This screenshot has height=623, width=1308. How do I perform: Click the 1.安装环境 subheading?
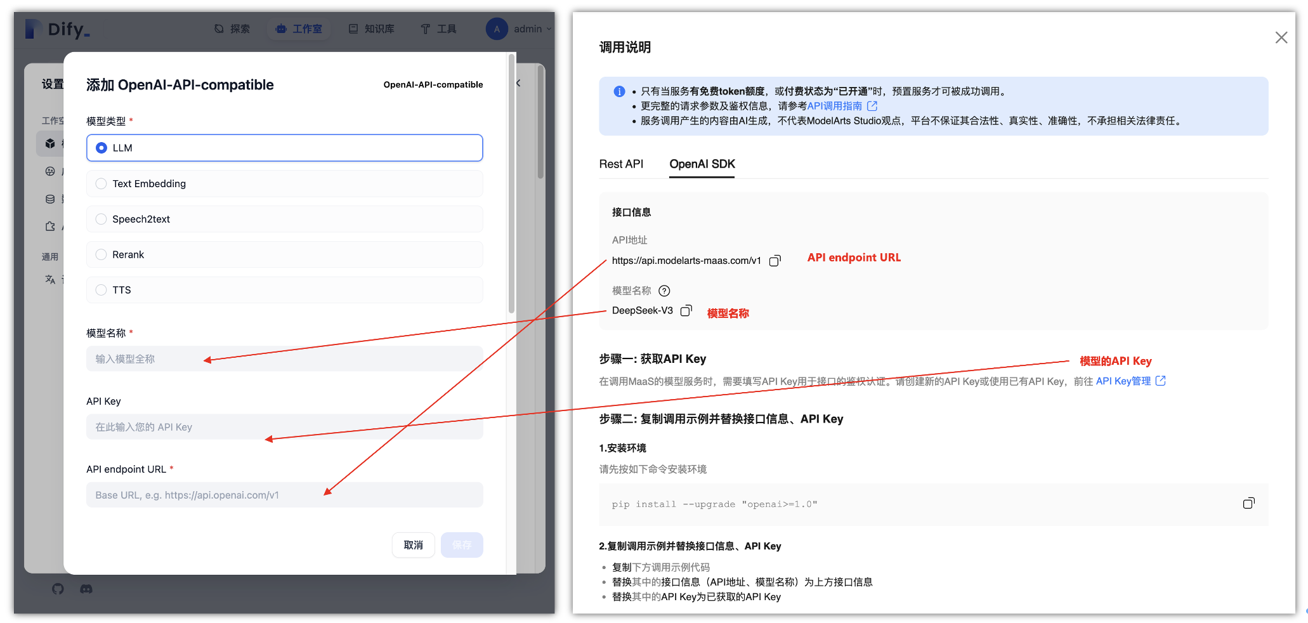click(x=622, y=449)
